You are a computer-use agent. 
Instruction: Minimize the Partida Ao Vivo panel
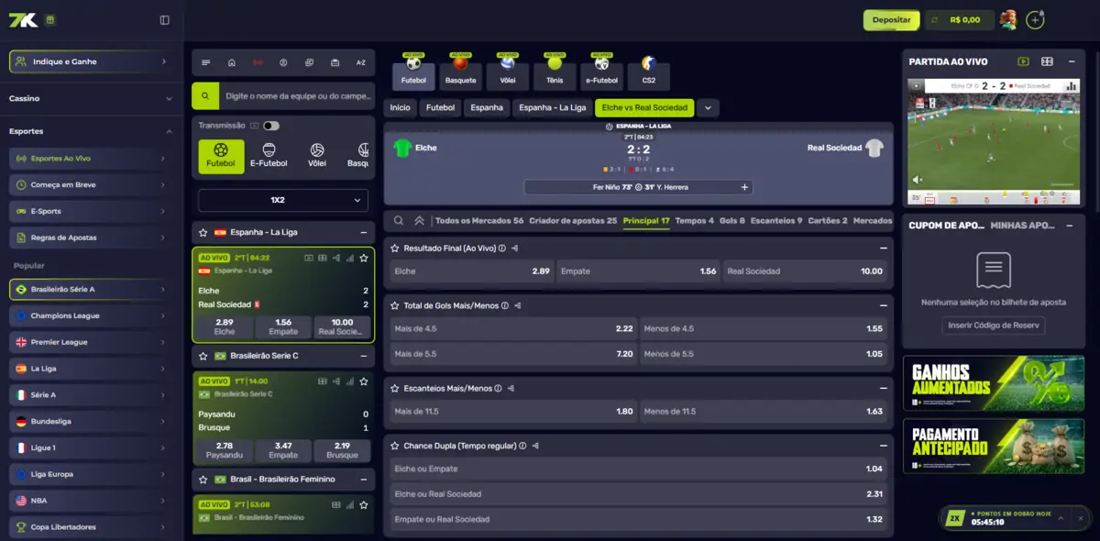click(x=1071, y=61)
